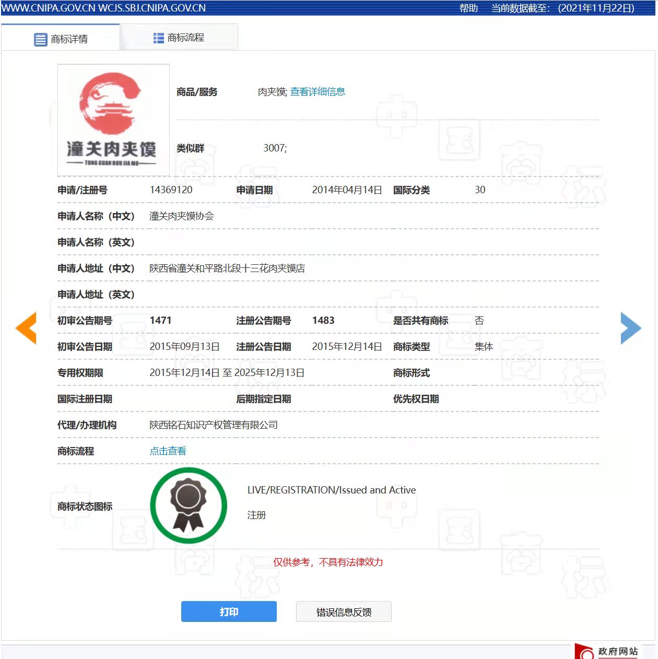Click date 2015年09月13日
The height and width of the screenshot is (659, 658).
(x=185, y=347)
